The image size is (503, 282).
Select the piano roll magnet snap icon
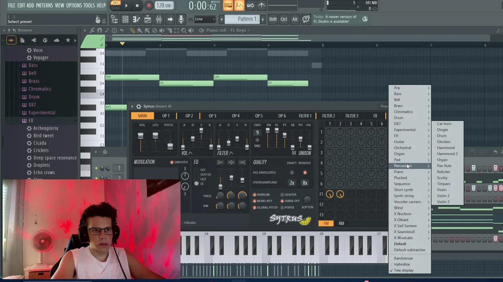coord(99,30)
